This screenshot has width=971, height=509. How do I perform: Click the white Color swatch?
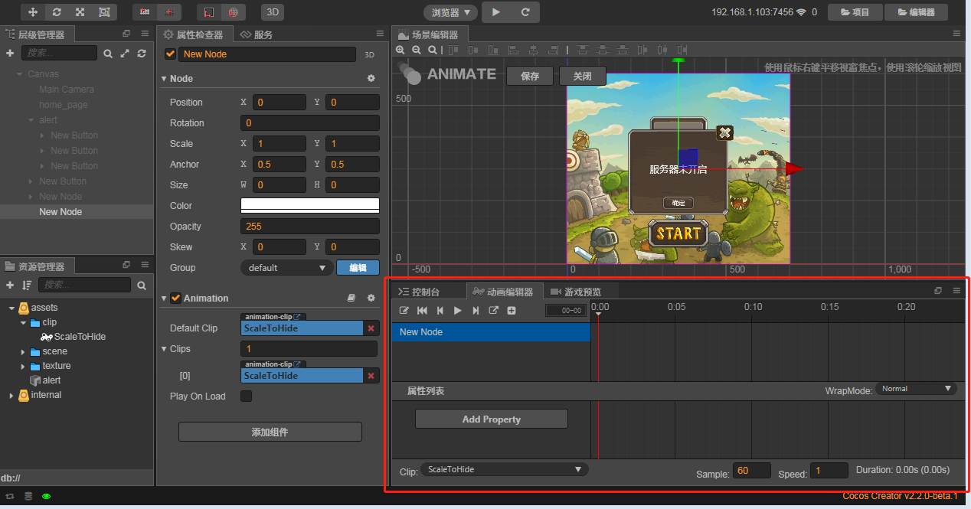pyautogui.click(x=309, y=205)
